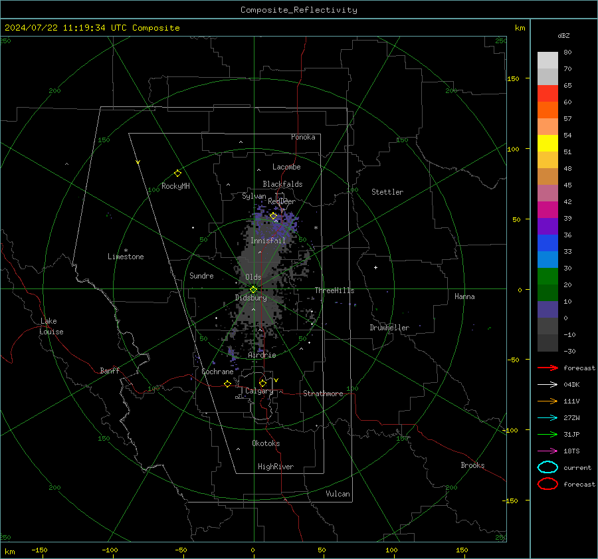598x559 pixels.
Task: Pick the slate 0-10 dBZ swatch
Action: [548, 309]
